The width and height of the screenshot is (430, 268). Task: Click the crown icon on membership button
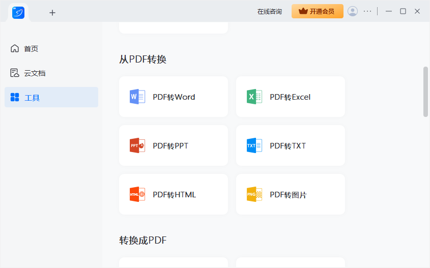click(303, 11)
